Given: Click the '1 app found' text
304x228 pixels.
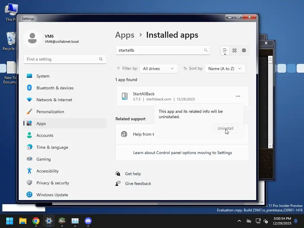Looking at the screenshot, I should coord(126,80).
